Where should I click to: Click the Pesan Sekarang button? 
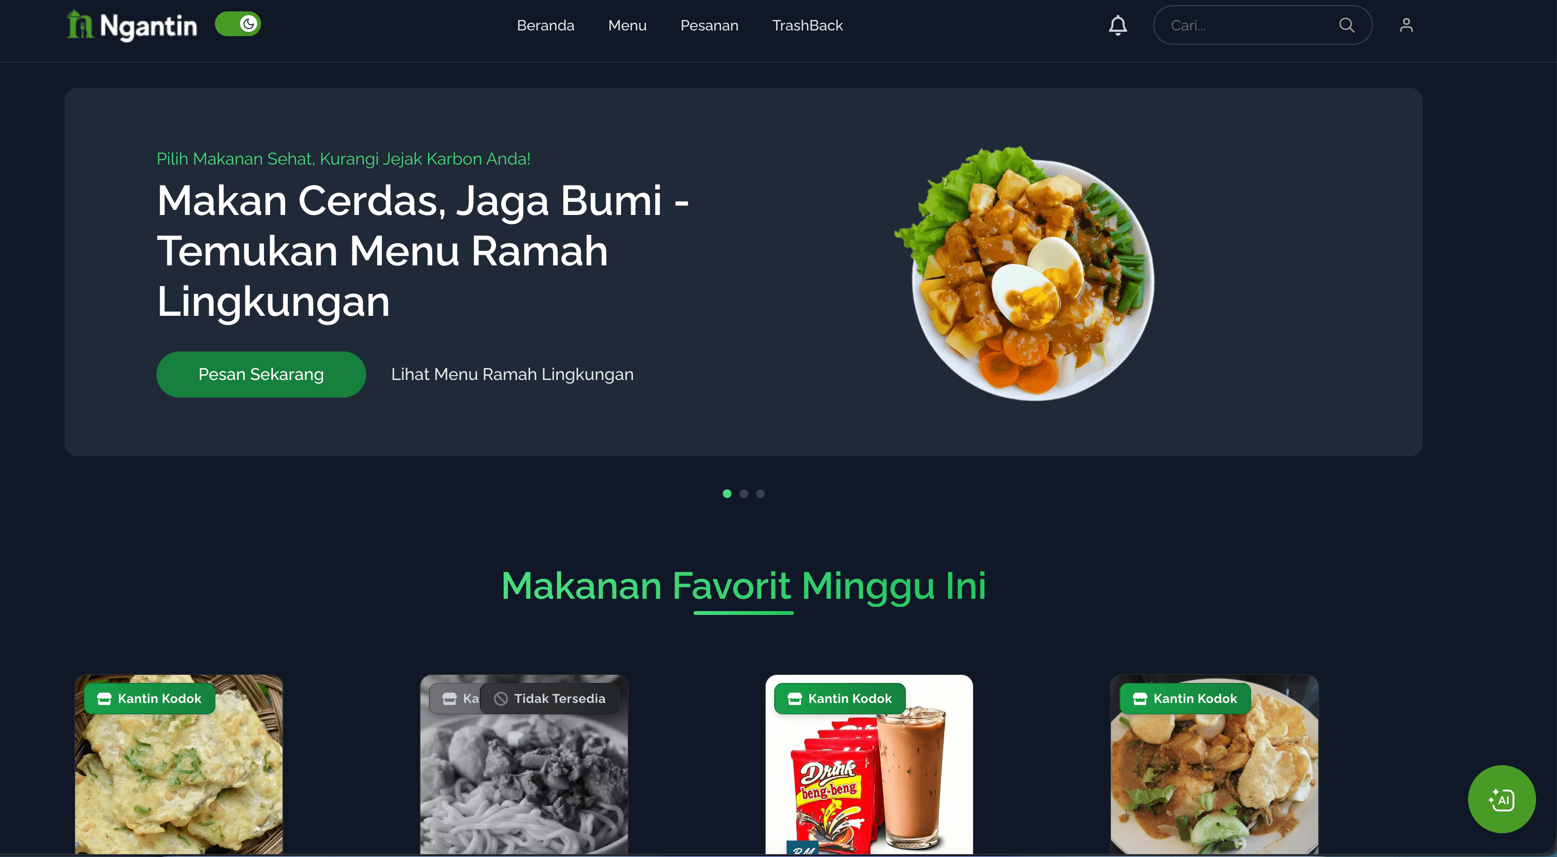point(261,374)
